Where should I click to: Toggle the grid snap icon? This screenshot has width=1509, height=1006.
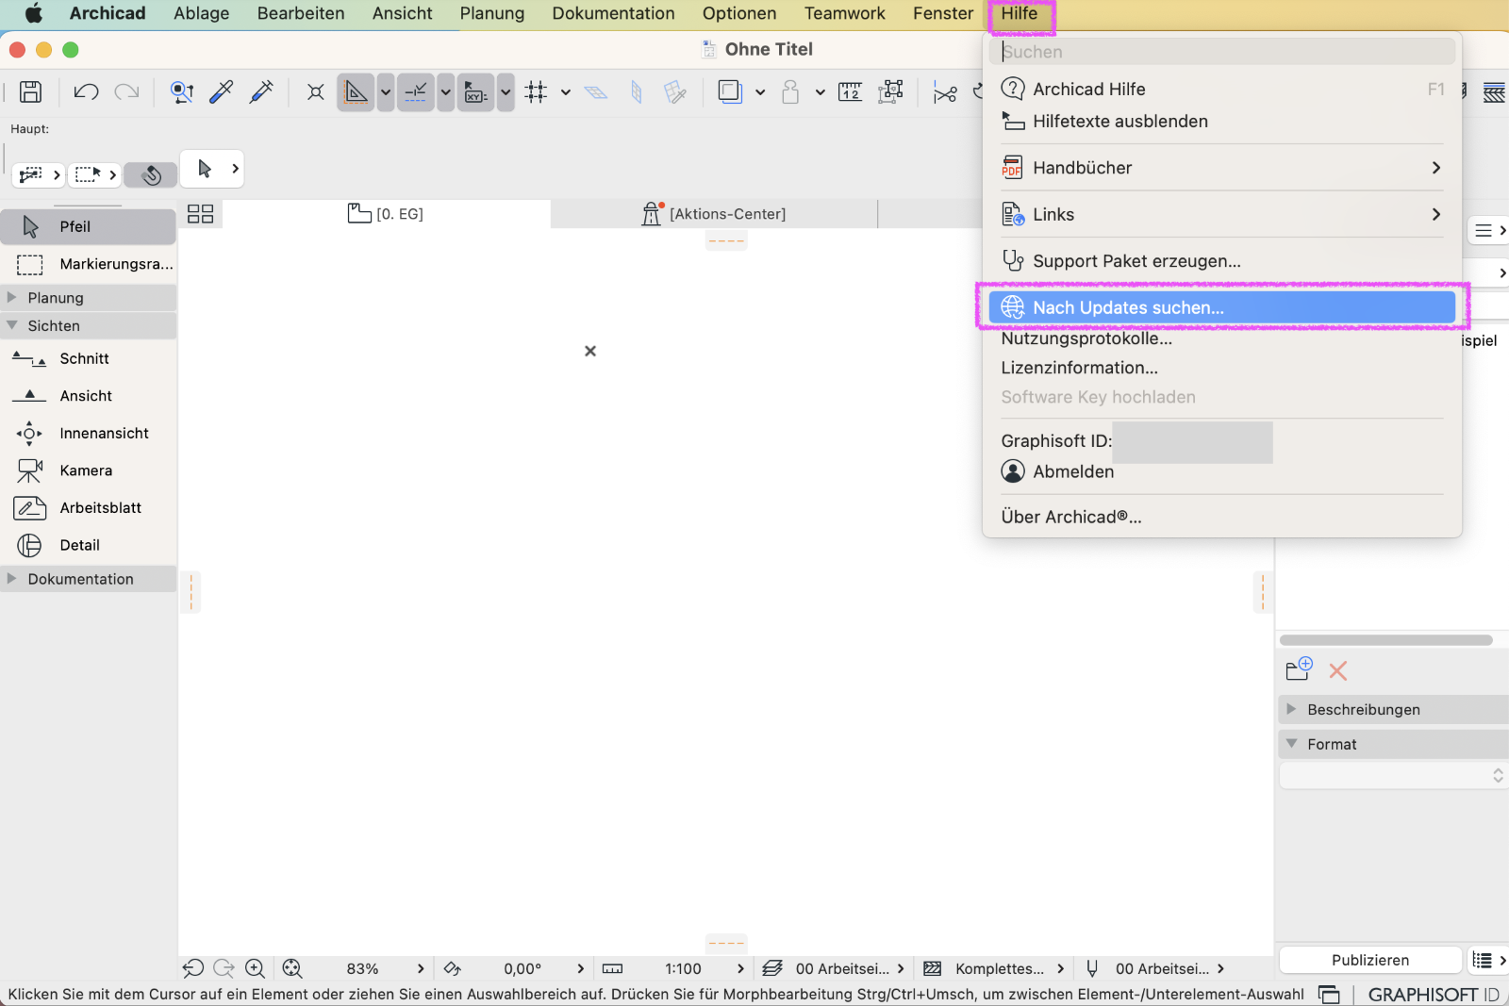[x=537, y=91]
